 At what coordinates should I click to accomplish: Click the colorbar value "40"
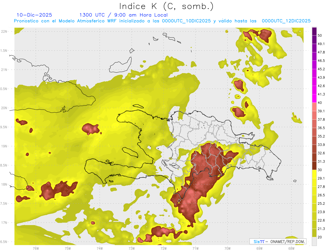(x=320, y=103)
